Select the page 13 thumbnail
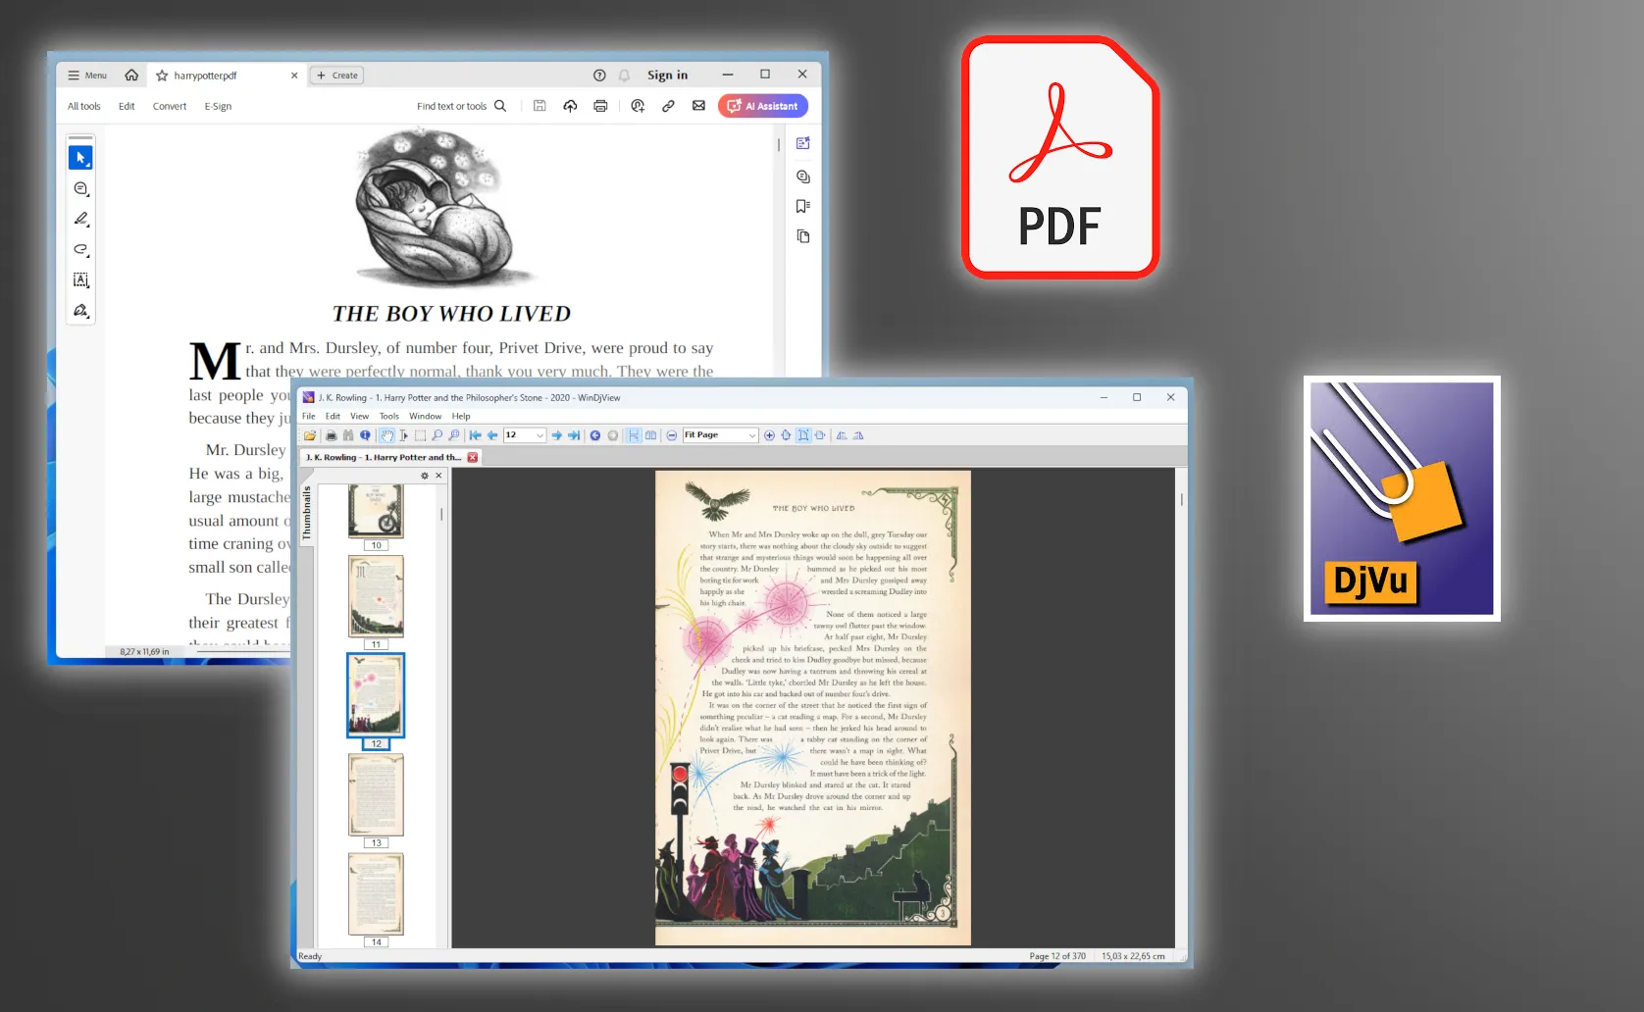Image resolution: width=1644 pixels, height=1012 pixels. (376, 795)
